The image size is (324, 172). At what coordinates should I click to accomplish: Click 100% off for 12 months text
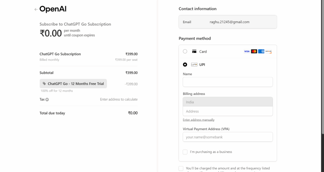(57, 91)
